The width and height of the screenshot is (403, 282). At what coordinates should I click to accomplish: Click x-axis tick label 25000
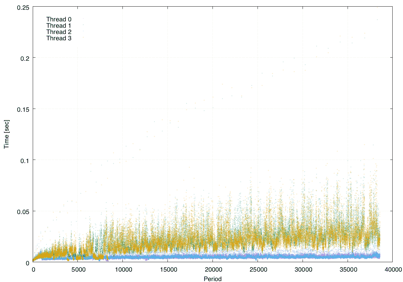[x=258, y=269]
